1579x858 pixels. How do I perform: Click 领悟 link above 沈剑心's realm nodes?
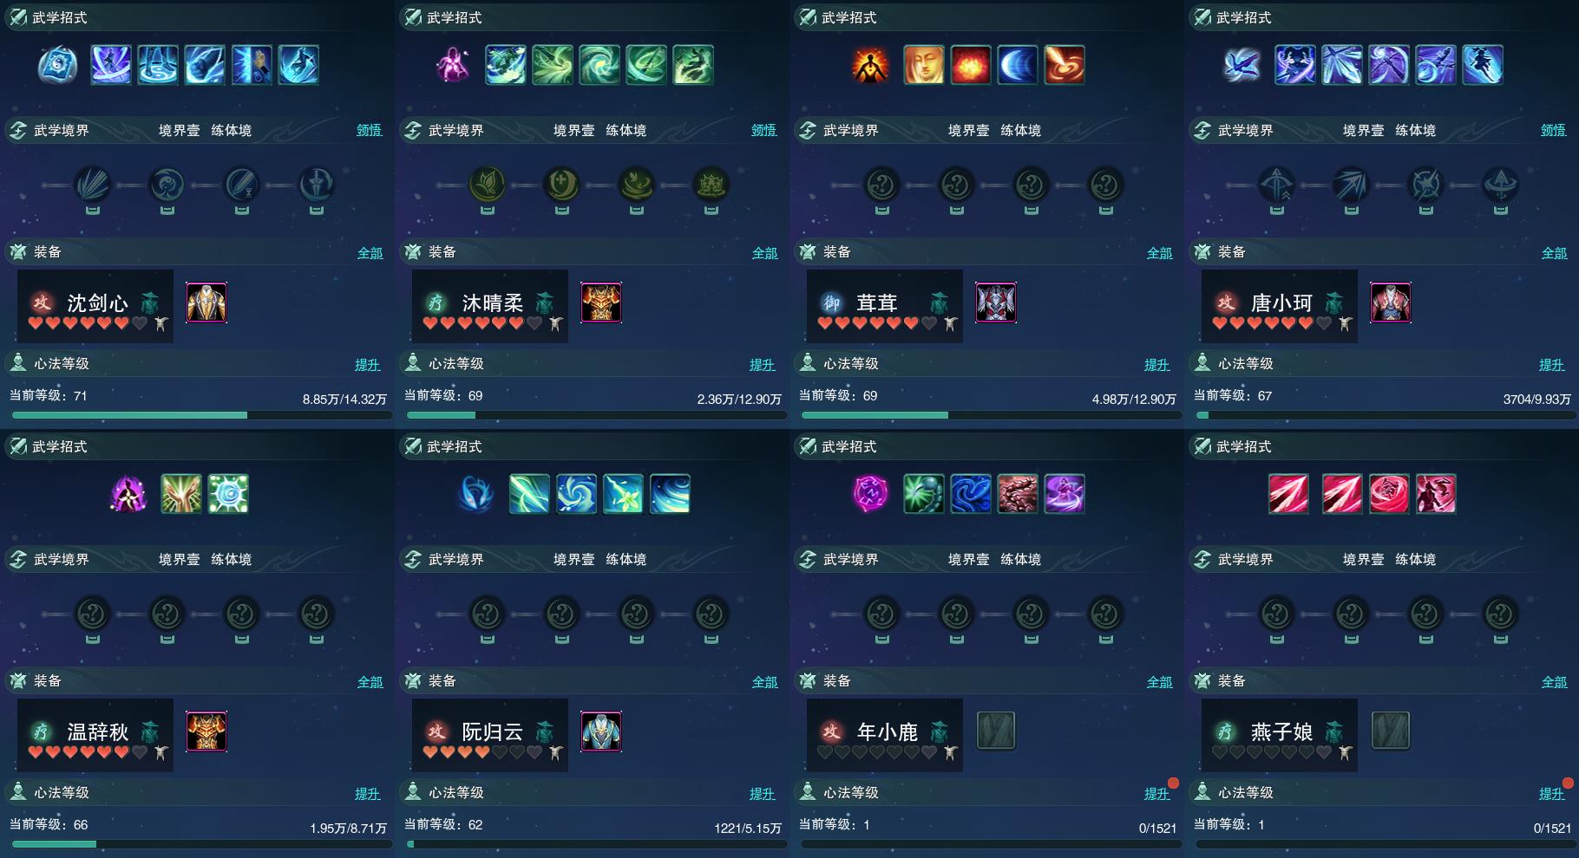tap(370, 130)
